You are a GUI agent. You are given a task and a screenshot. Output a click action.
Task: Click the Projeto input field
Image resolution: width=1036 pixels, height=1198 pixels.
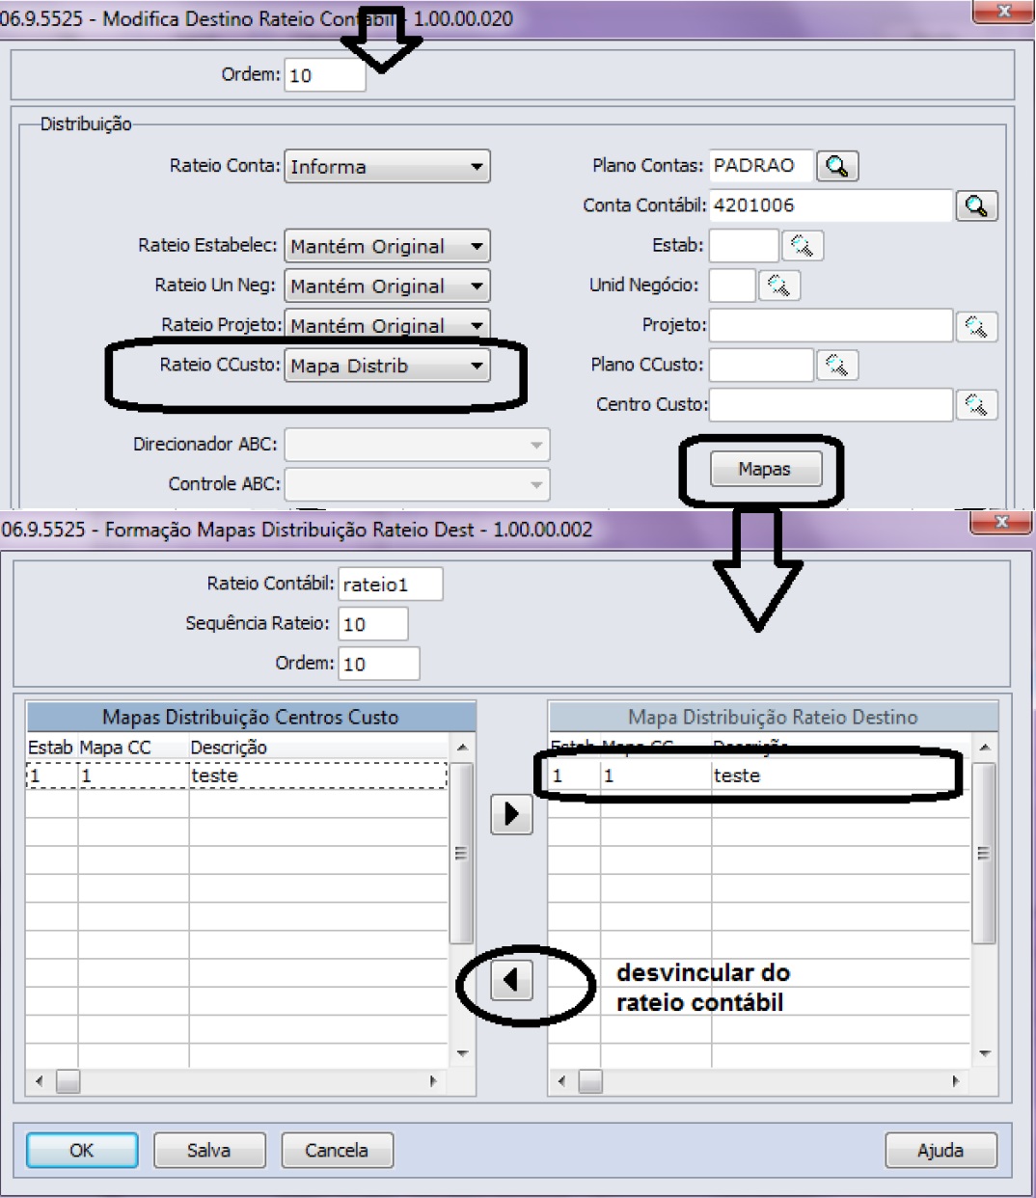831,325
